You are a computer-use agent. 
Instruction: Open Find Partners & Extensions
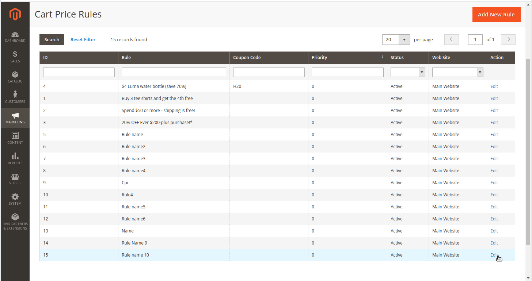coord(15,221)
